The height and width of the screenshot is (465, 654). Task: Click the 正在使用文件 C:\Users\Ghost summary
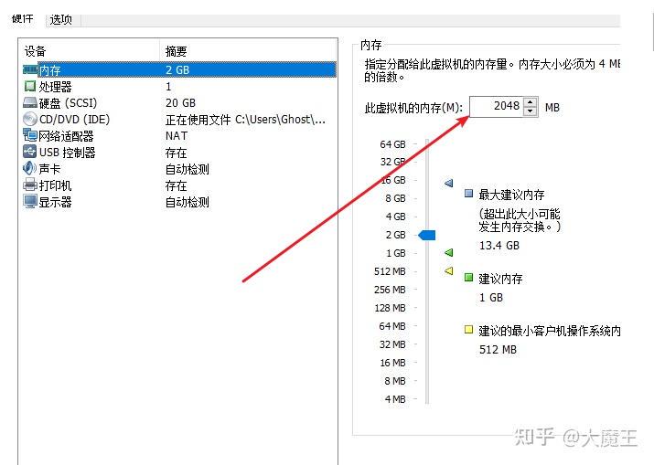(245, 120)
